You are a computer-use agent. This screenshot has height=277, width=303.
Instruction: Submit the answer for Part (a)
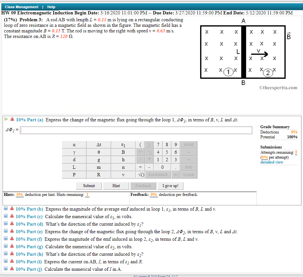[88, 186]
